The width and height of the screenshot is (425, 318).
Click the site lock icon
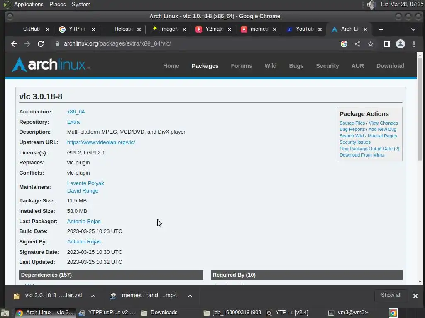[x=57, y=44]
